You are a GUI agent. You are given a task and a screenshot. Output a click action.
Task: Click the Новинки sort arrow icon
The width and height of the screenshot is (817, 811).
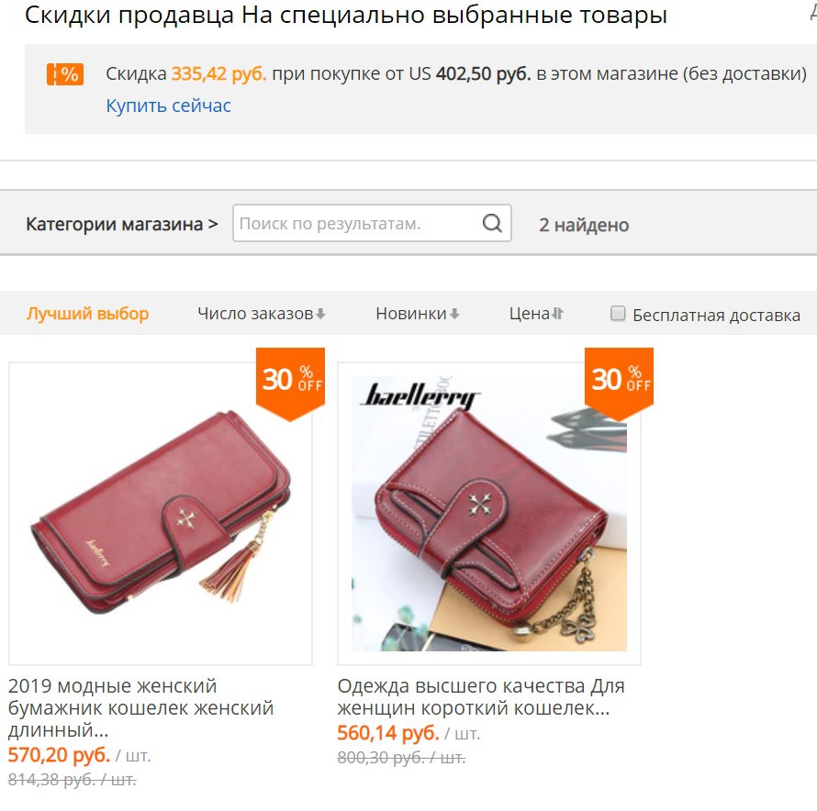(454, 314)
